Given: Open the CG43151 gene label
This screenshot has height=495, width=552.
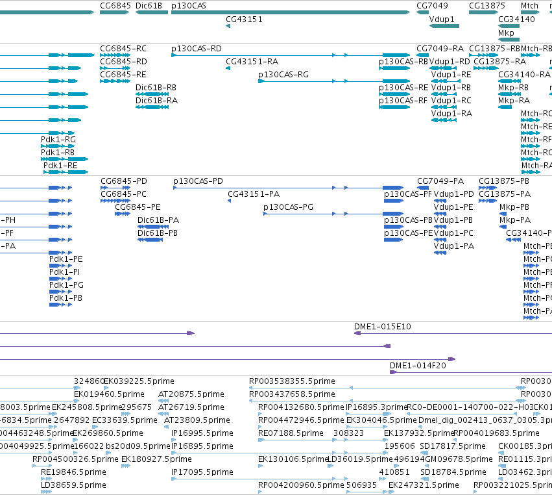Looking at the screenshot, I should (x=244, y=19).
